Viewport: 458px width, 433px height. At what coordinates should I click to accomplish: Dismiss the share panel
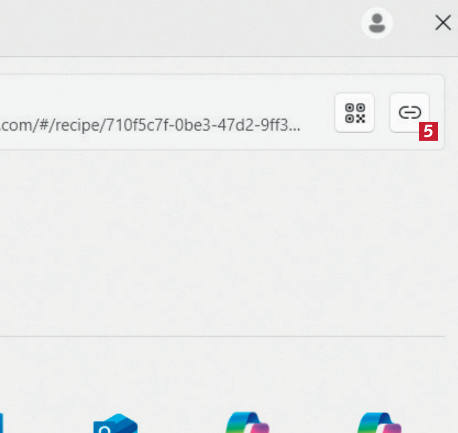click(443, 23)
